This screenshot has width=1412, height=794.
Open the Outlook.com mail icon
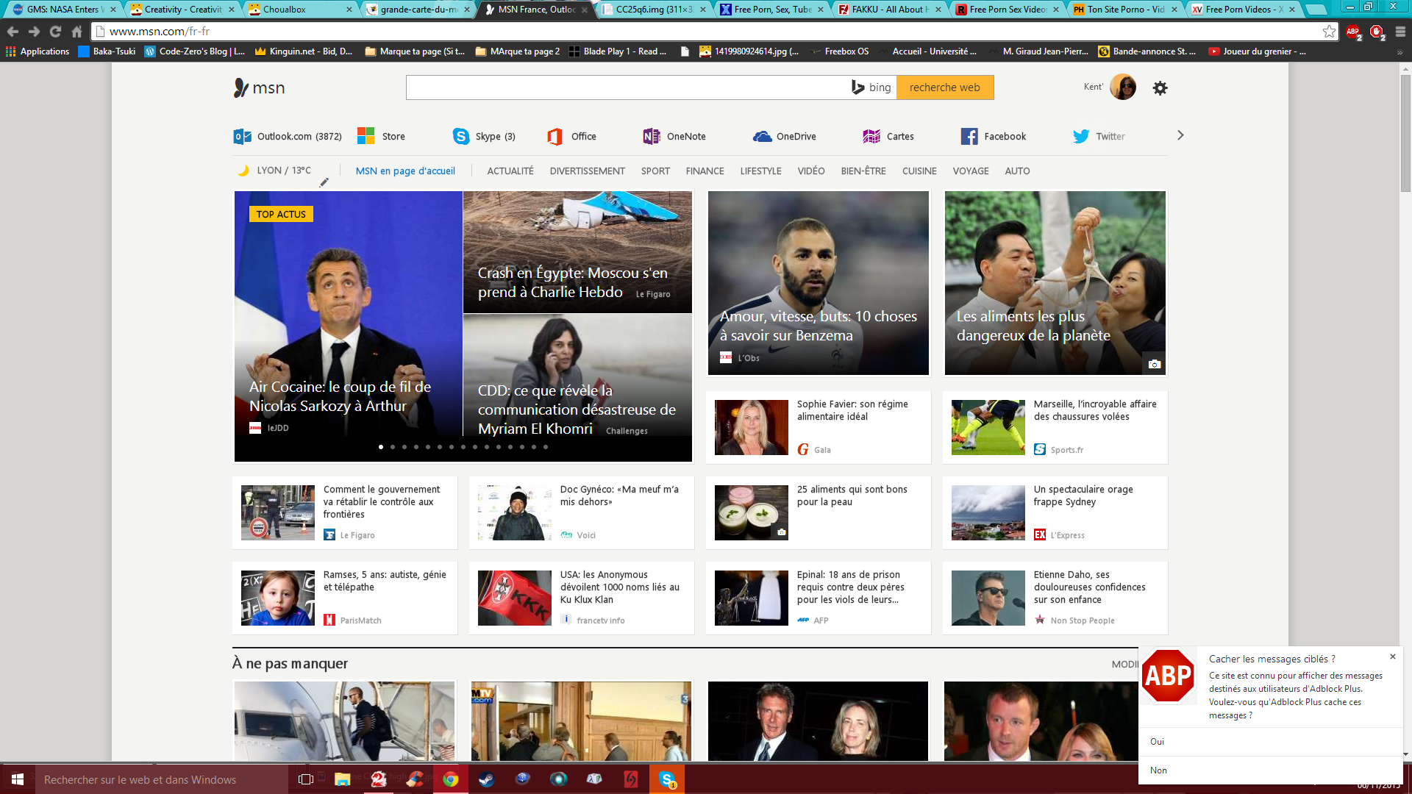click(x=242, y=137)
